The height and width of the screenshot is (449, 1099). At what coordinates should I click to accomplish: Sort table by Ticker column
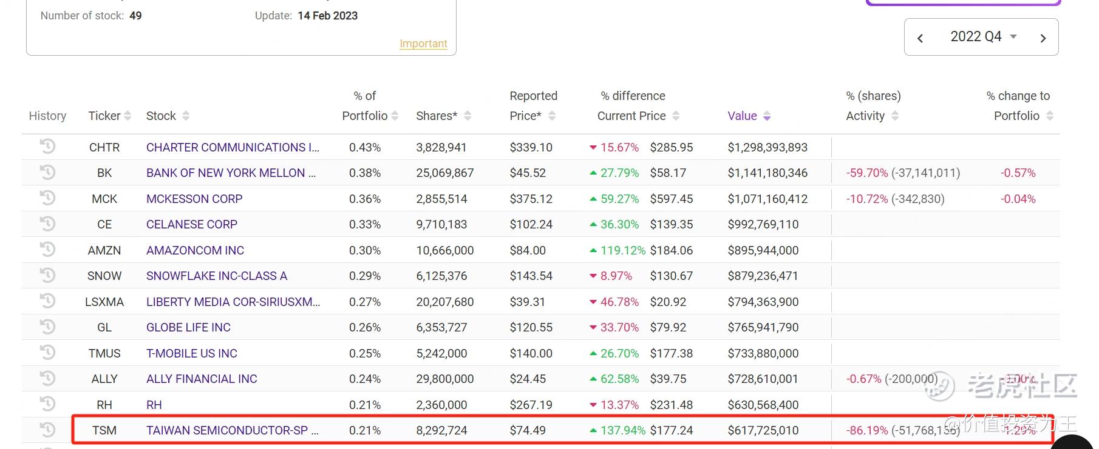tap(110, 116)
